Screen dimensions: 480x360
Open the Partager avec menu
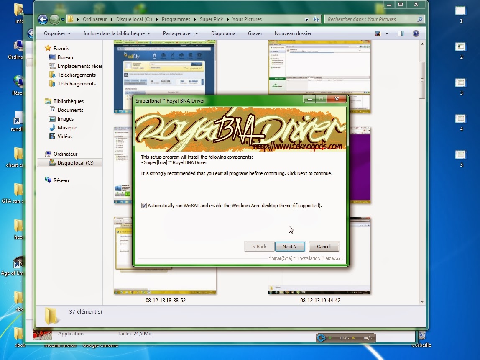click(x=181, y=33)
